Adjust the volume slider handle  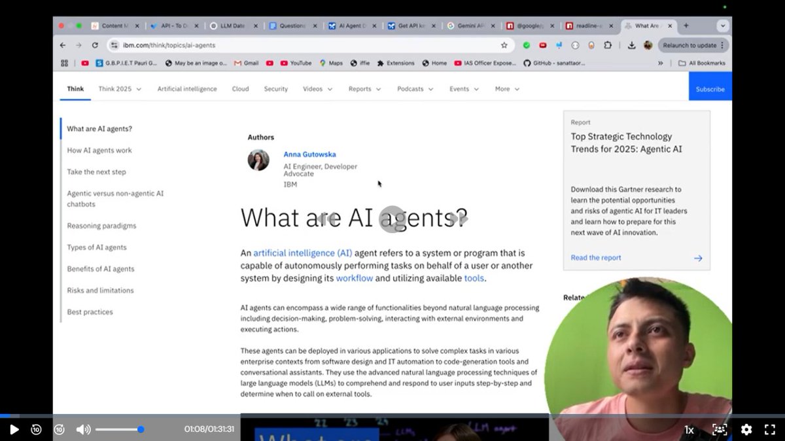(141, 430)
